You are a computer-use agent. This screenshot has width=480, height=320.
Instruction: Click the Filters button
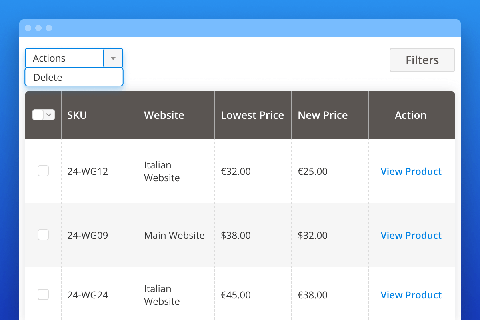(422, 60)
